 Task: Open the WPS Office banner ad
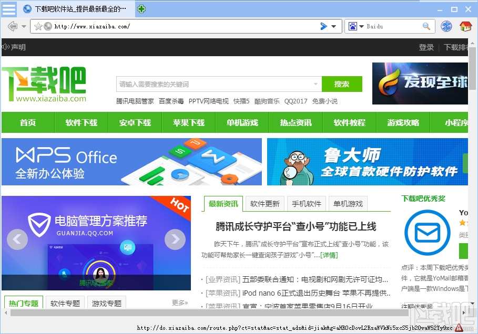tap(130, 162)
